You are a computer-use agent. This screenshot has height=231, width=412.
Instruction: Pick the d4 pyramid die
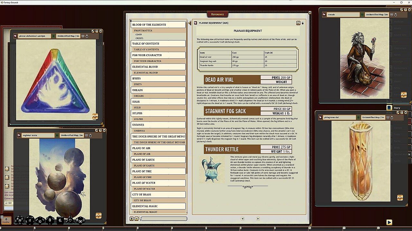[70, 220]
